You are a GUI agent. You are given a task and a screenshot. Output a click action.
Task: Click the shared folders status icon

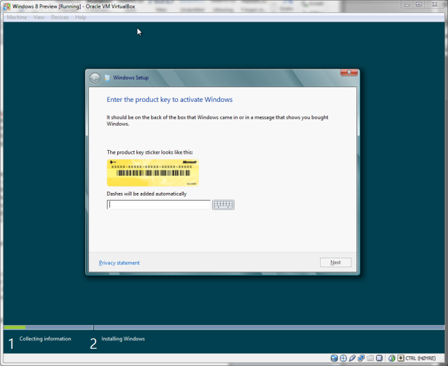(371, 358)
